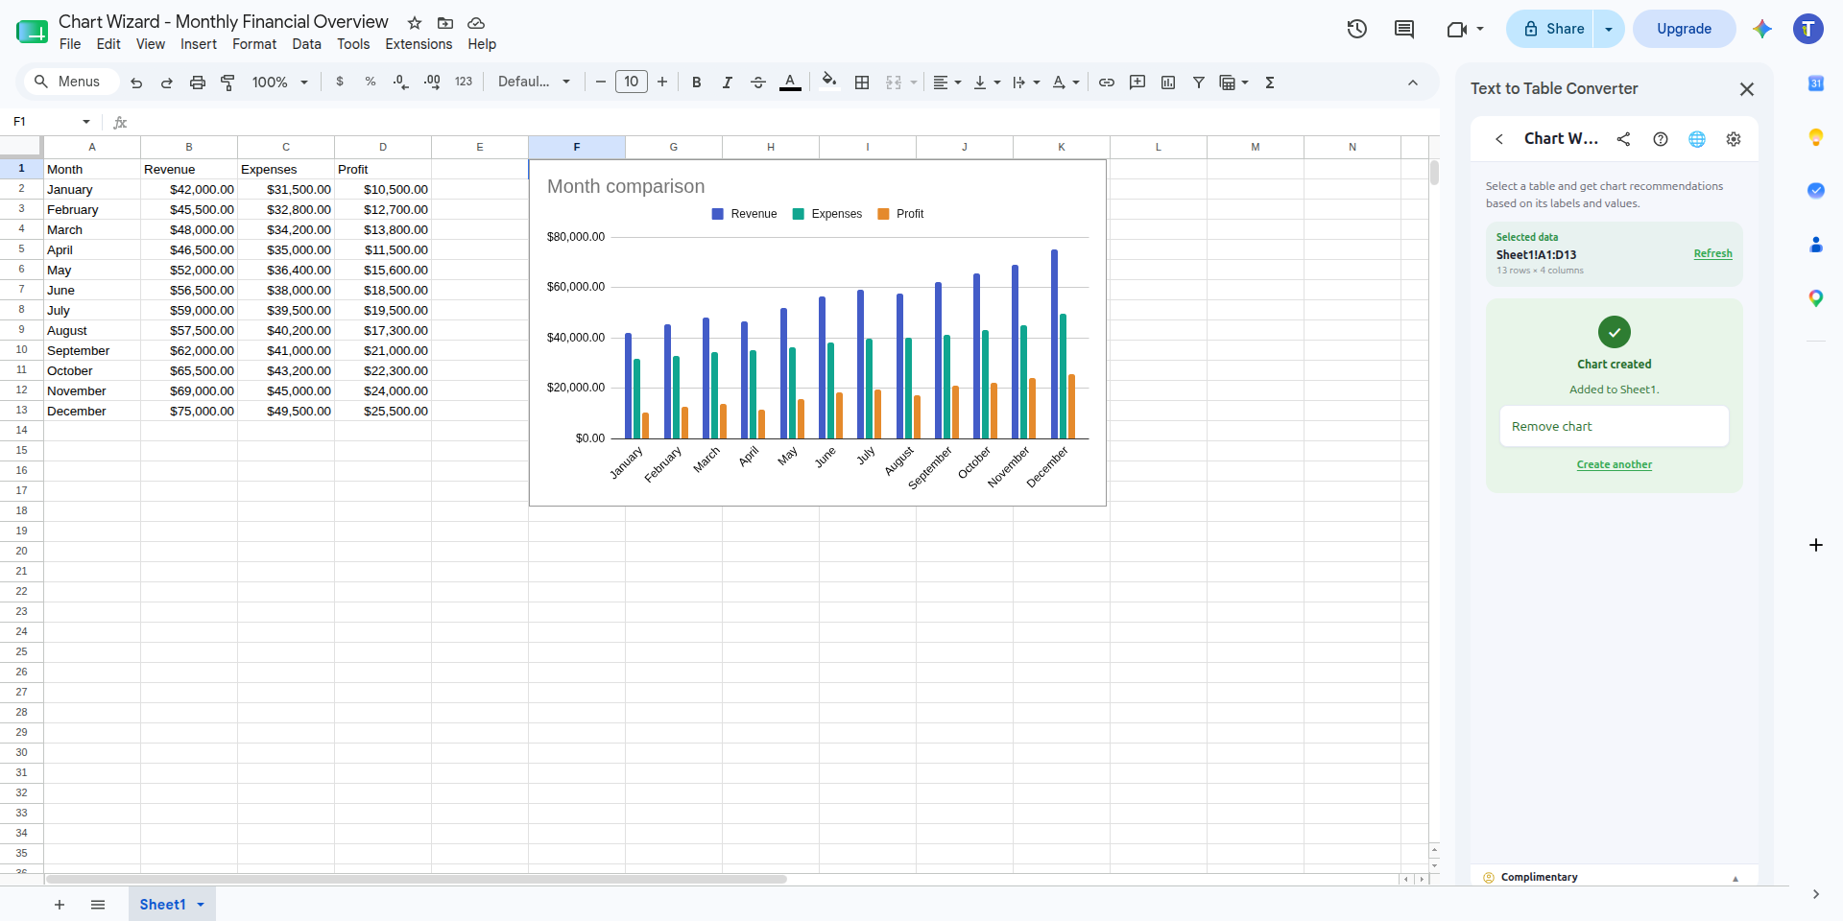1843x921 pixels.
Task: Star the document
Action: tap(415, 23)
